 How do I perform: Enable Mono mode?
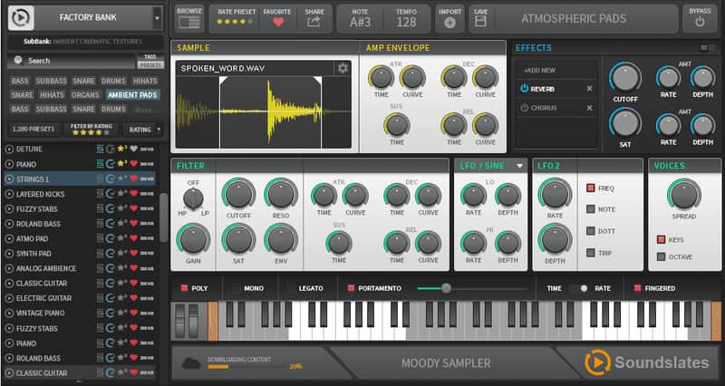pos(237,288)
